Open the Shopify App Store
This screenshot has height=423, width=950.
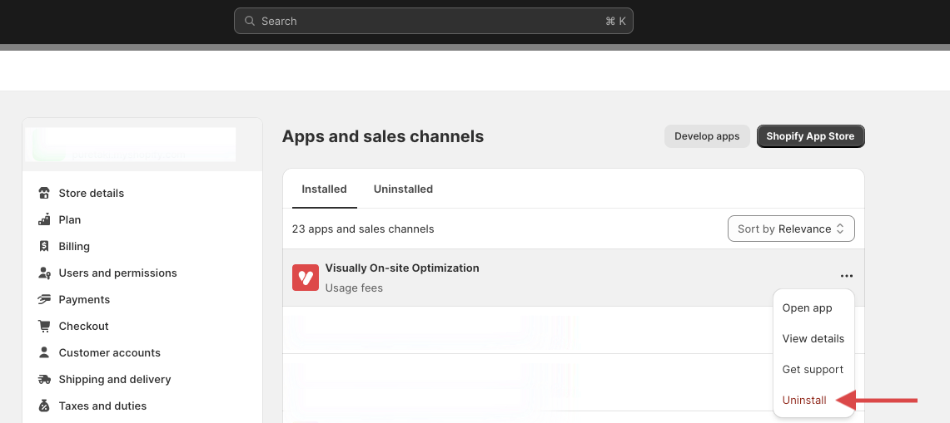[x=811, y=136]
